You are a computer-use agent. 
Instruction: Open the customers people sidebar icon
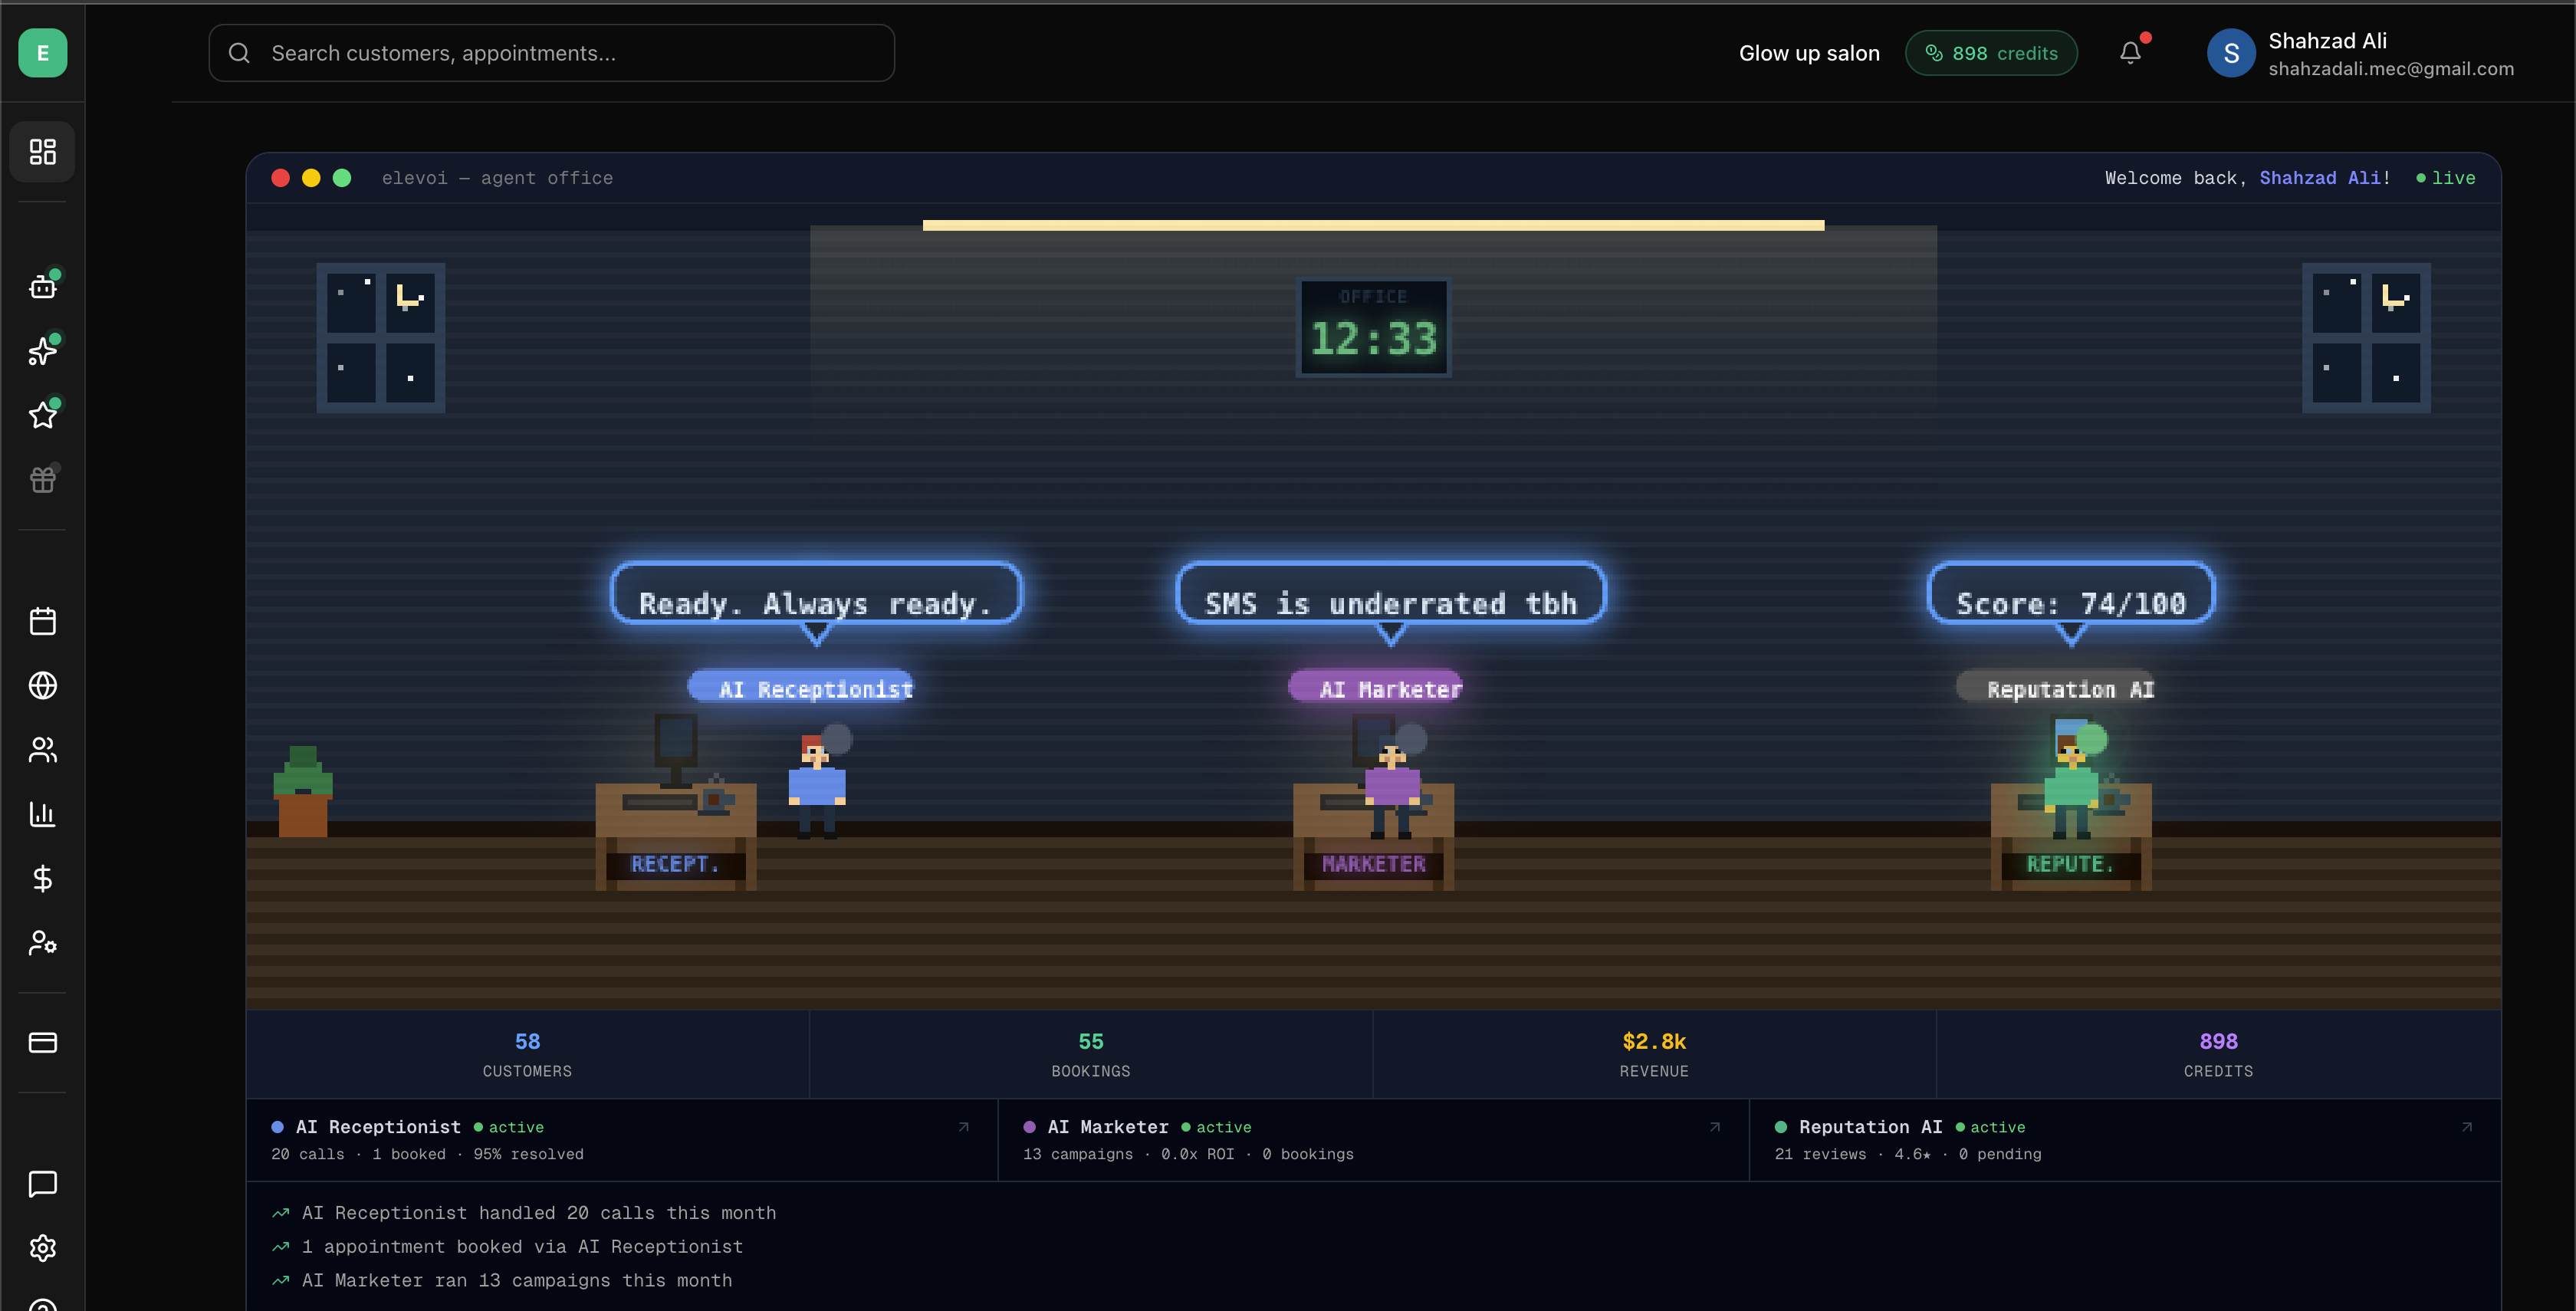42,750
